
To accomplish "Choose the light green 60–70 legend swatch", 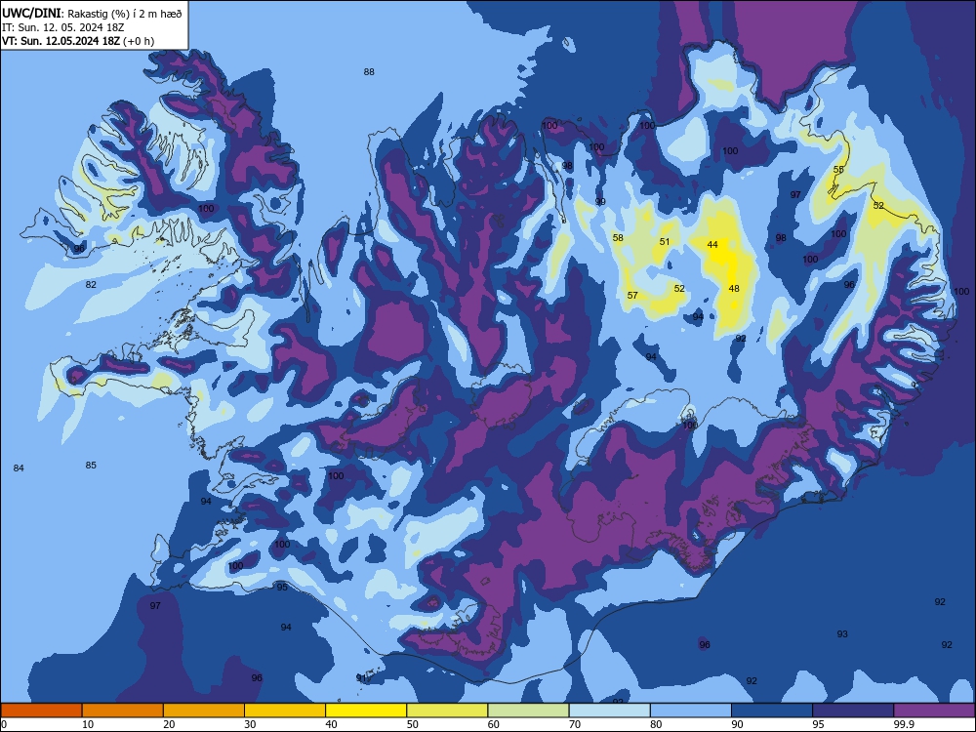I will point(528,711).
